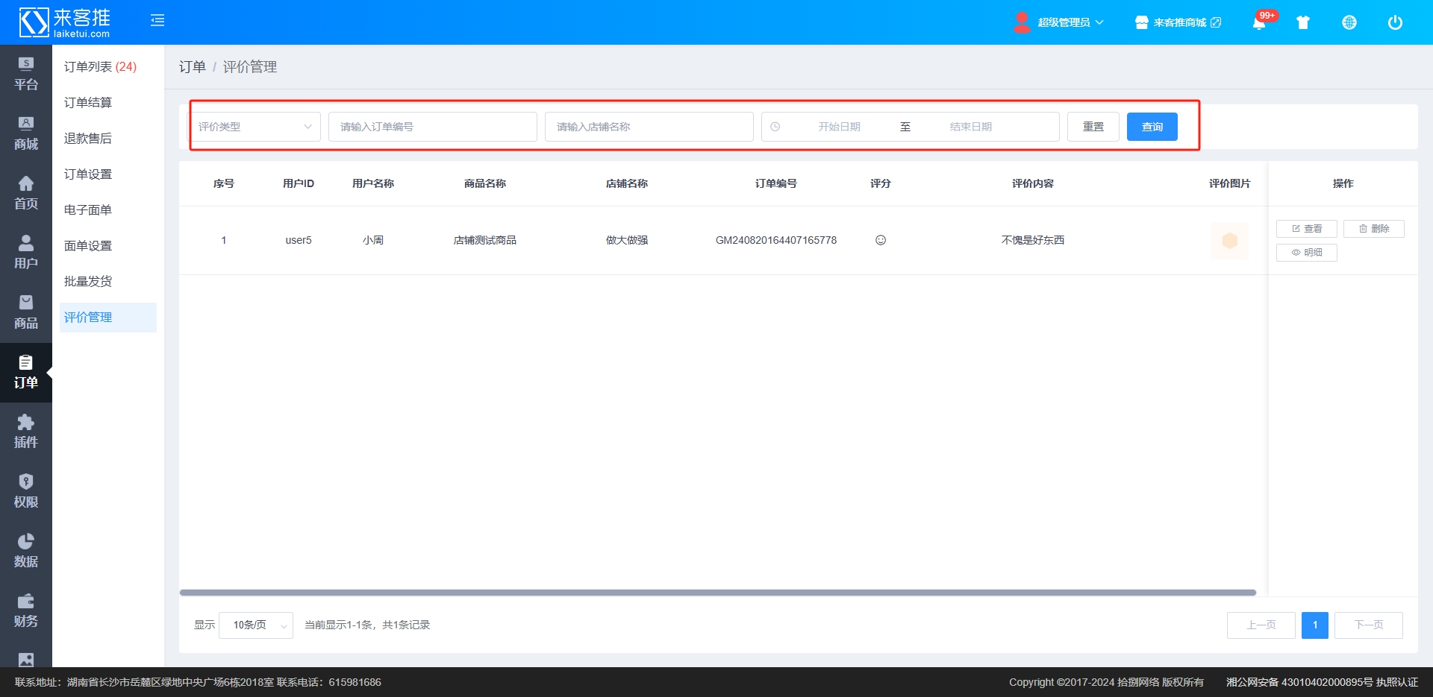
Task: Click the horizontal table scrollbar
Action: 717,593
